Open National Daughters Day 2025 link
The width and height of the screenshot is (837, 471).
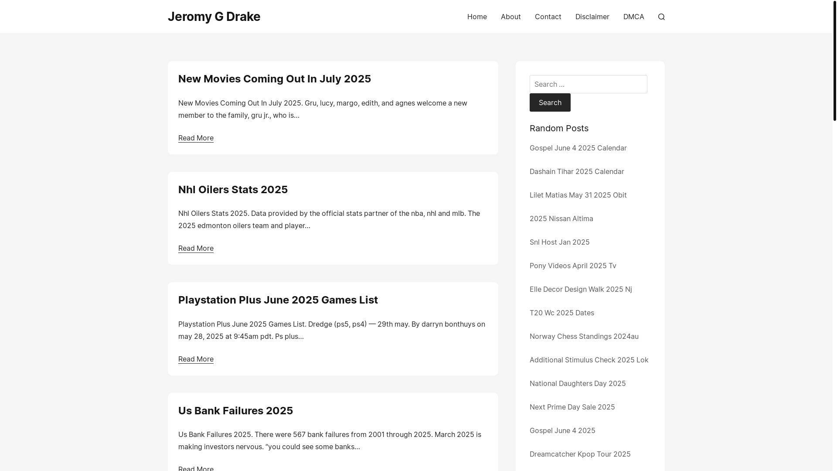[578, 383]
